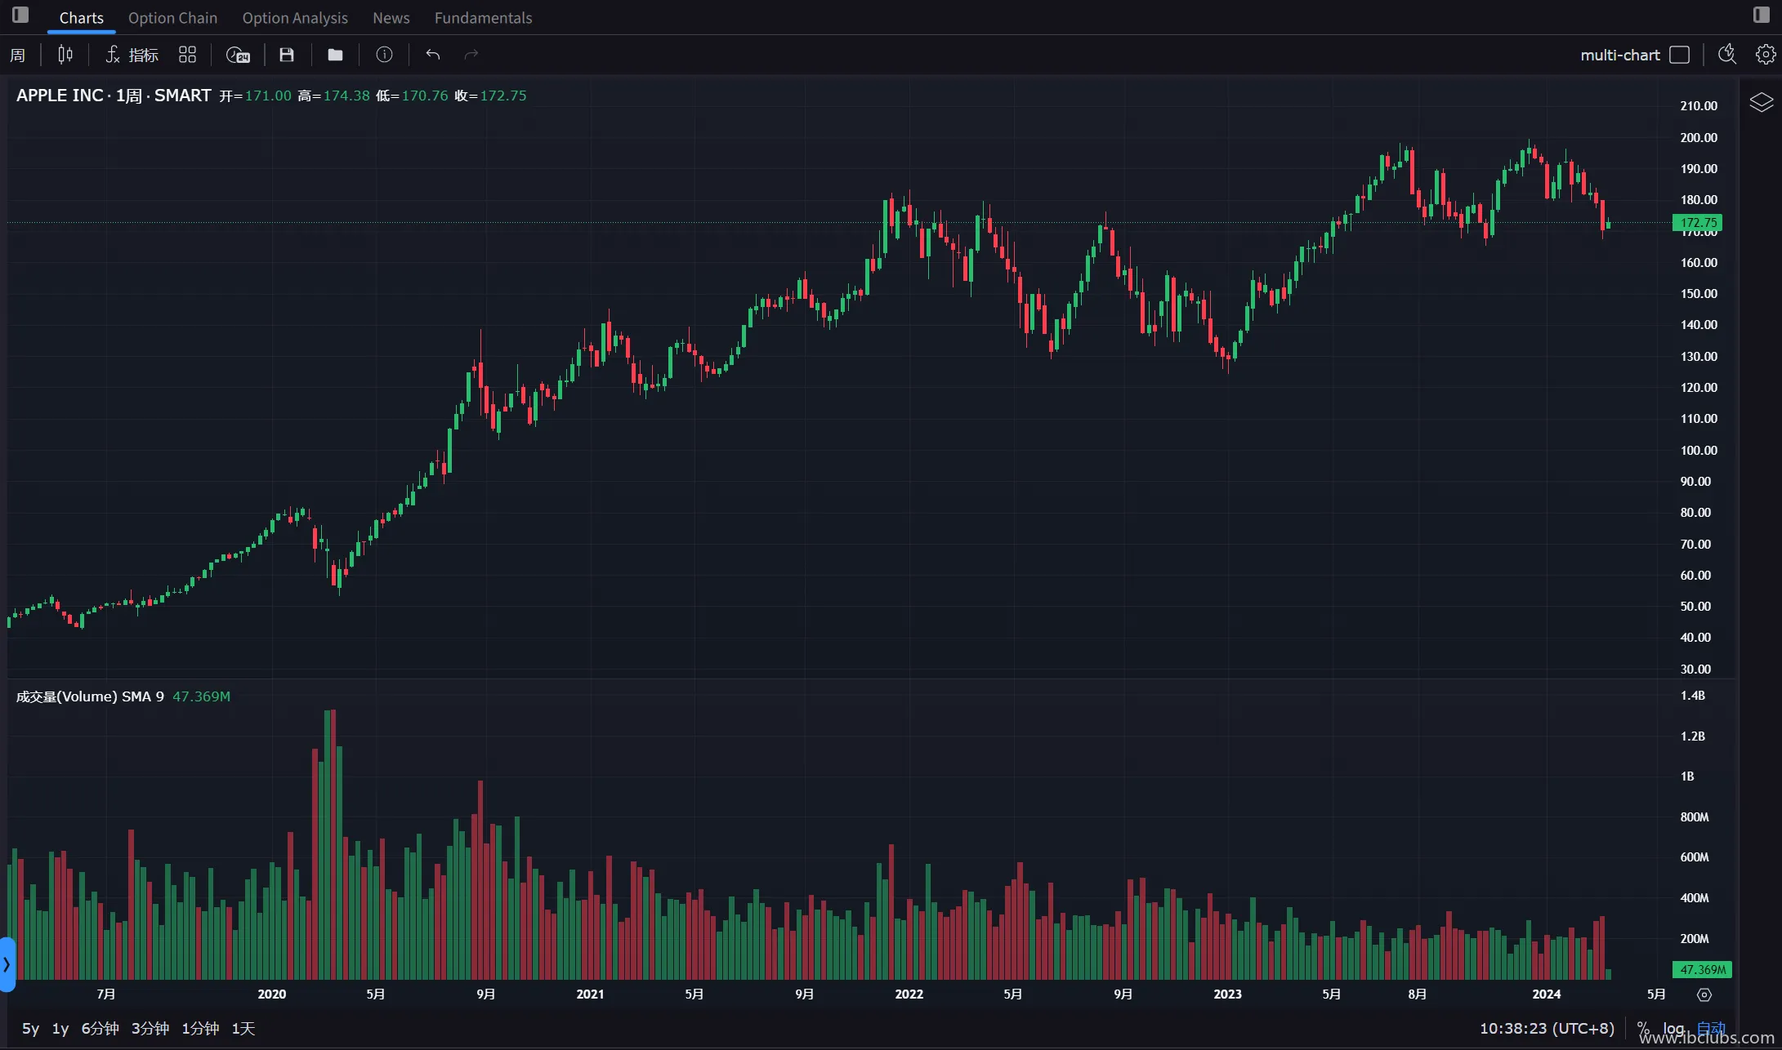This screenshot has height=1050, width=1782.
Task: Save the chart layout
Action: click(286, 55)
